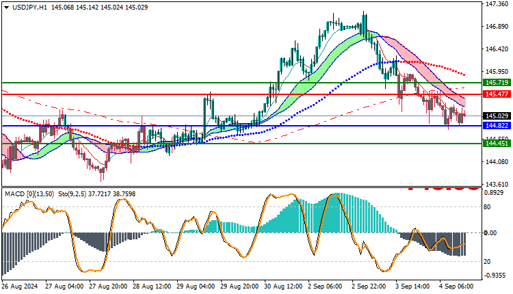Click the 27 Aug 20:00 time label

(108, 286)
